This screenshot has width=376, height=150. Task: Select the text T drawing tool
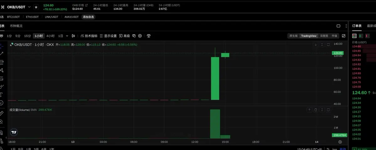tap(1, 95)
